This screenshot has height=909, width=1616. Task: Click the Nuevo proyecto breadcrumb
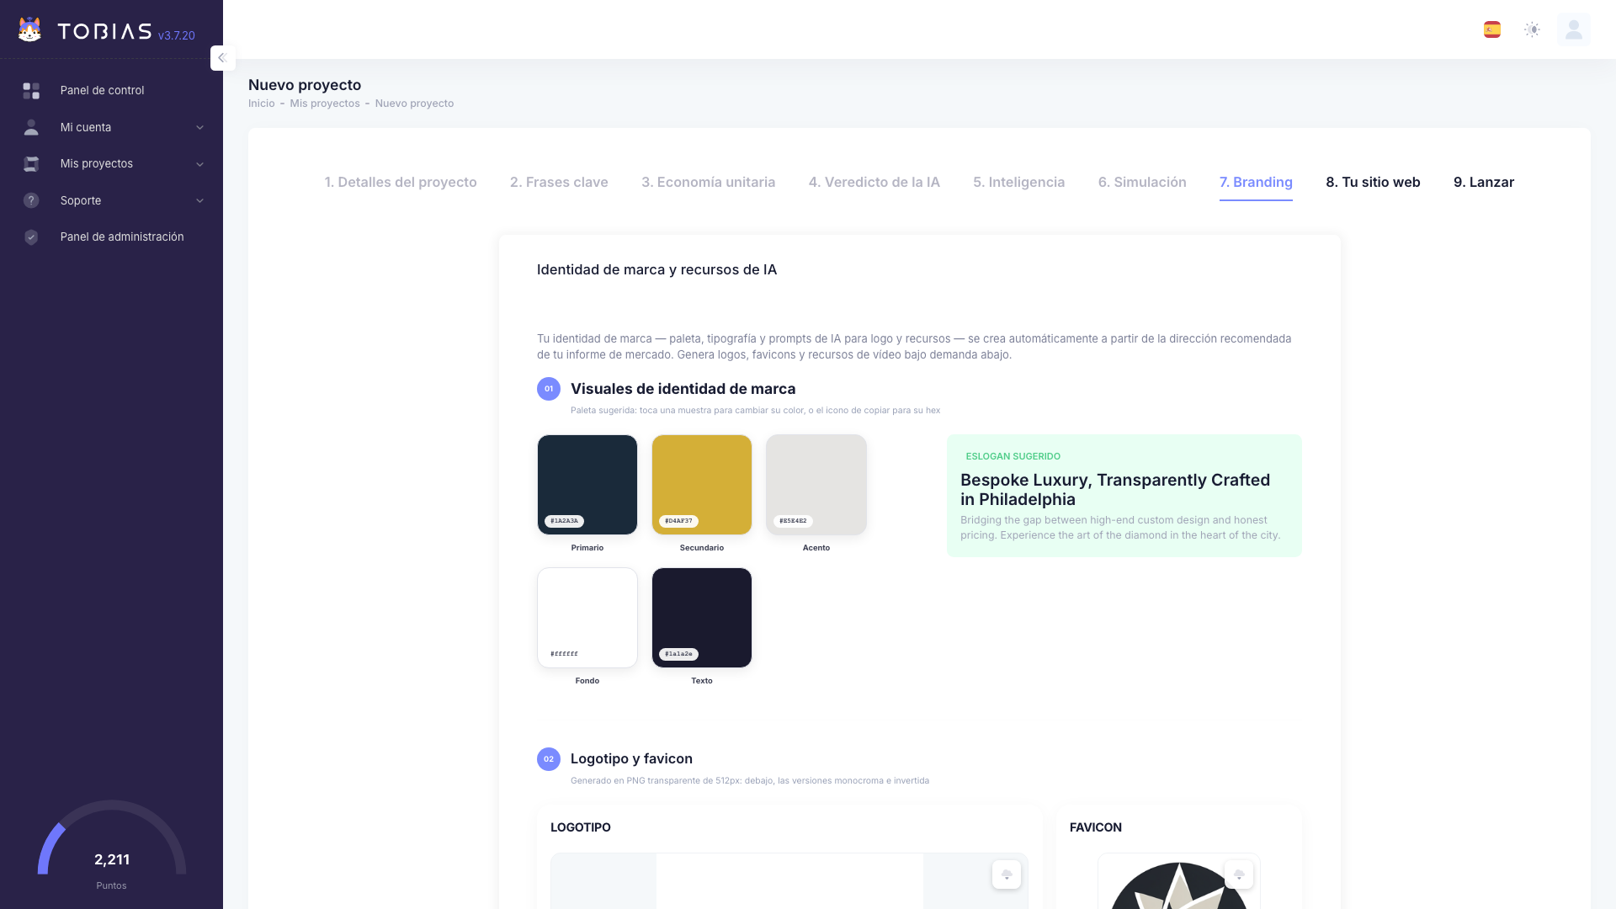[414, 104]
